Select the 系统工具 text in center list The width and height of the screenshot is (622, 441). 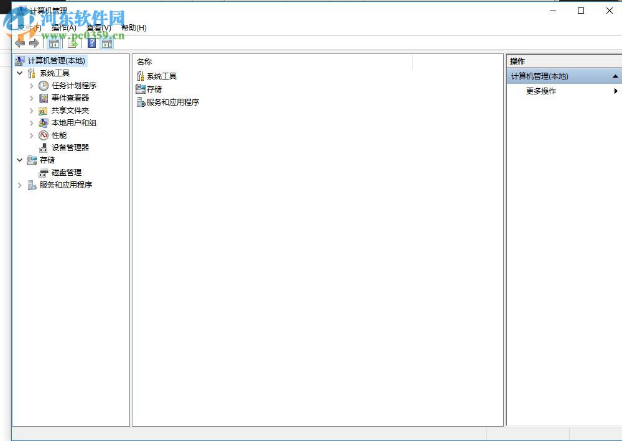pyautogui.click(x=162, y=76)
